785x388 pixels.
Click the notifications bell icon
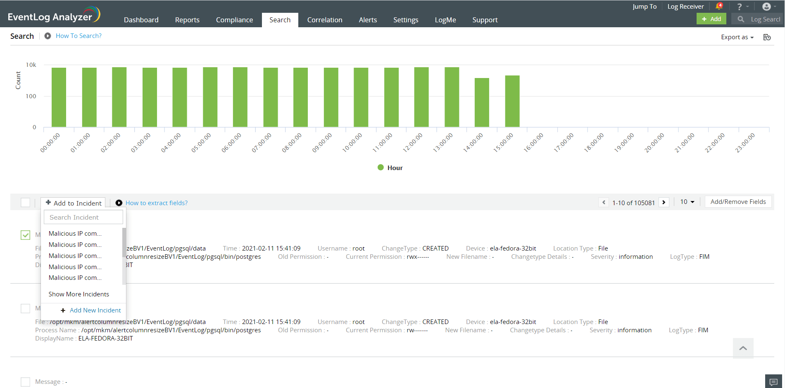(x=719, y=6)
